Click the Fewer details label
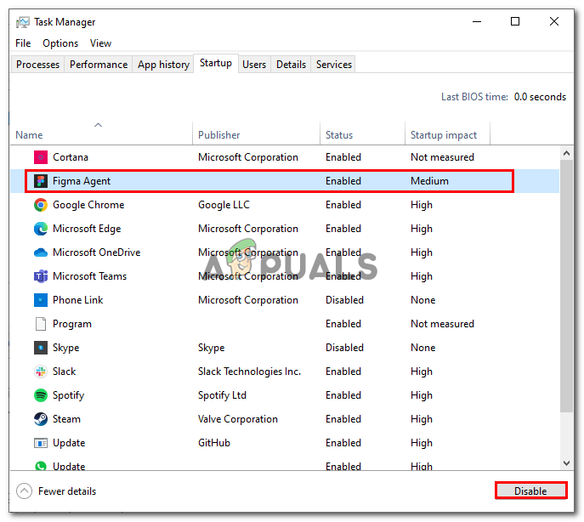Viewport: 584px width, 522px height. (67, 491)
